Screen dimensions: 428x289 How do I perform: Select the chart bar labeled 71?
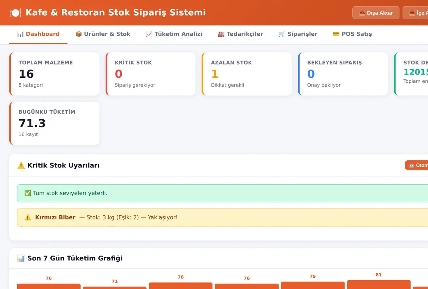115,288
